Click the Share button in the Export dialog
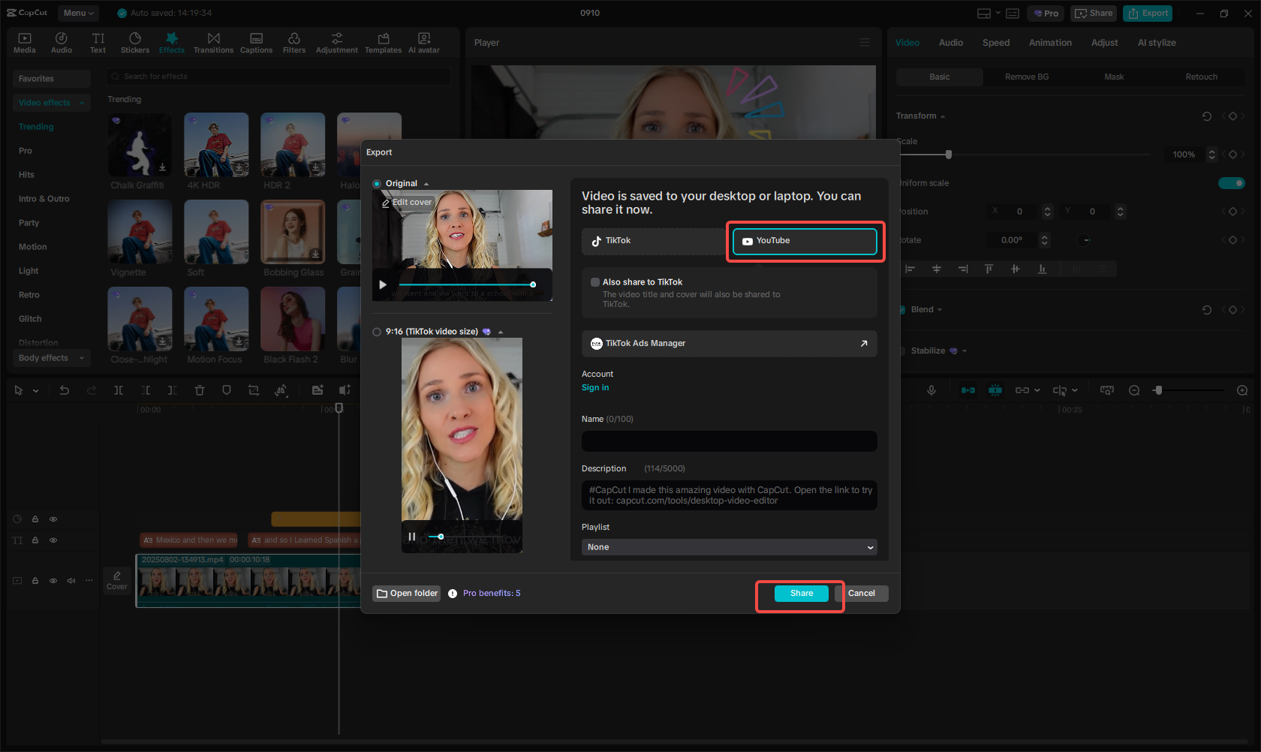The height and width of the screenshot is (752, 1261). coord(800,593)
